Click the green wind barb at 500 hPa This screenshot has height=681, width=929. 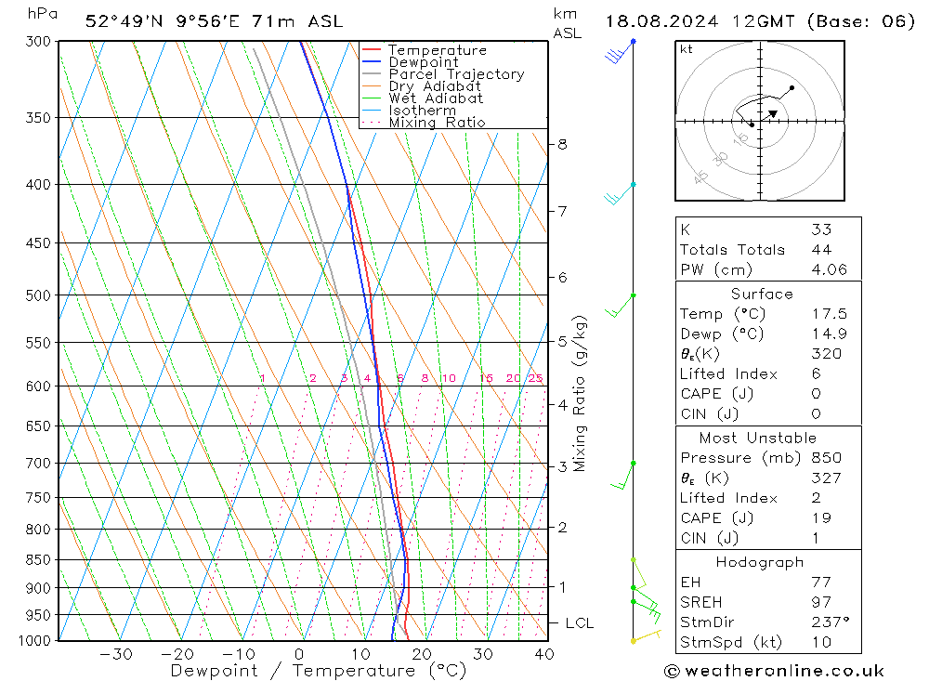[x=620, y=306]
